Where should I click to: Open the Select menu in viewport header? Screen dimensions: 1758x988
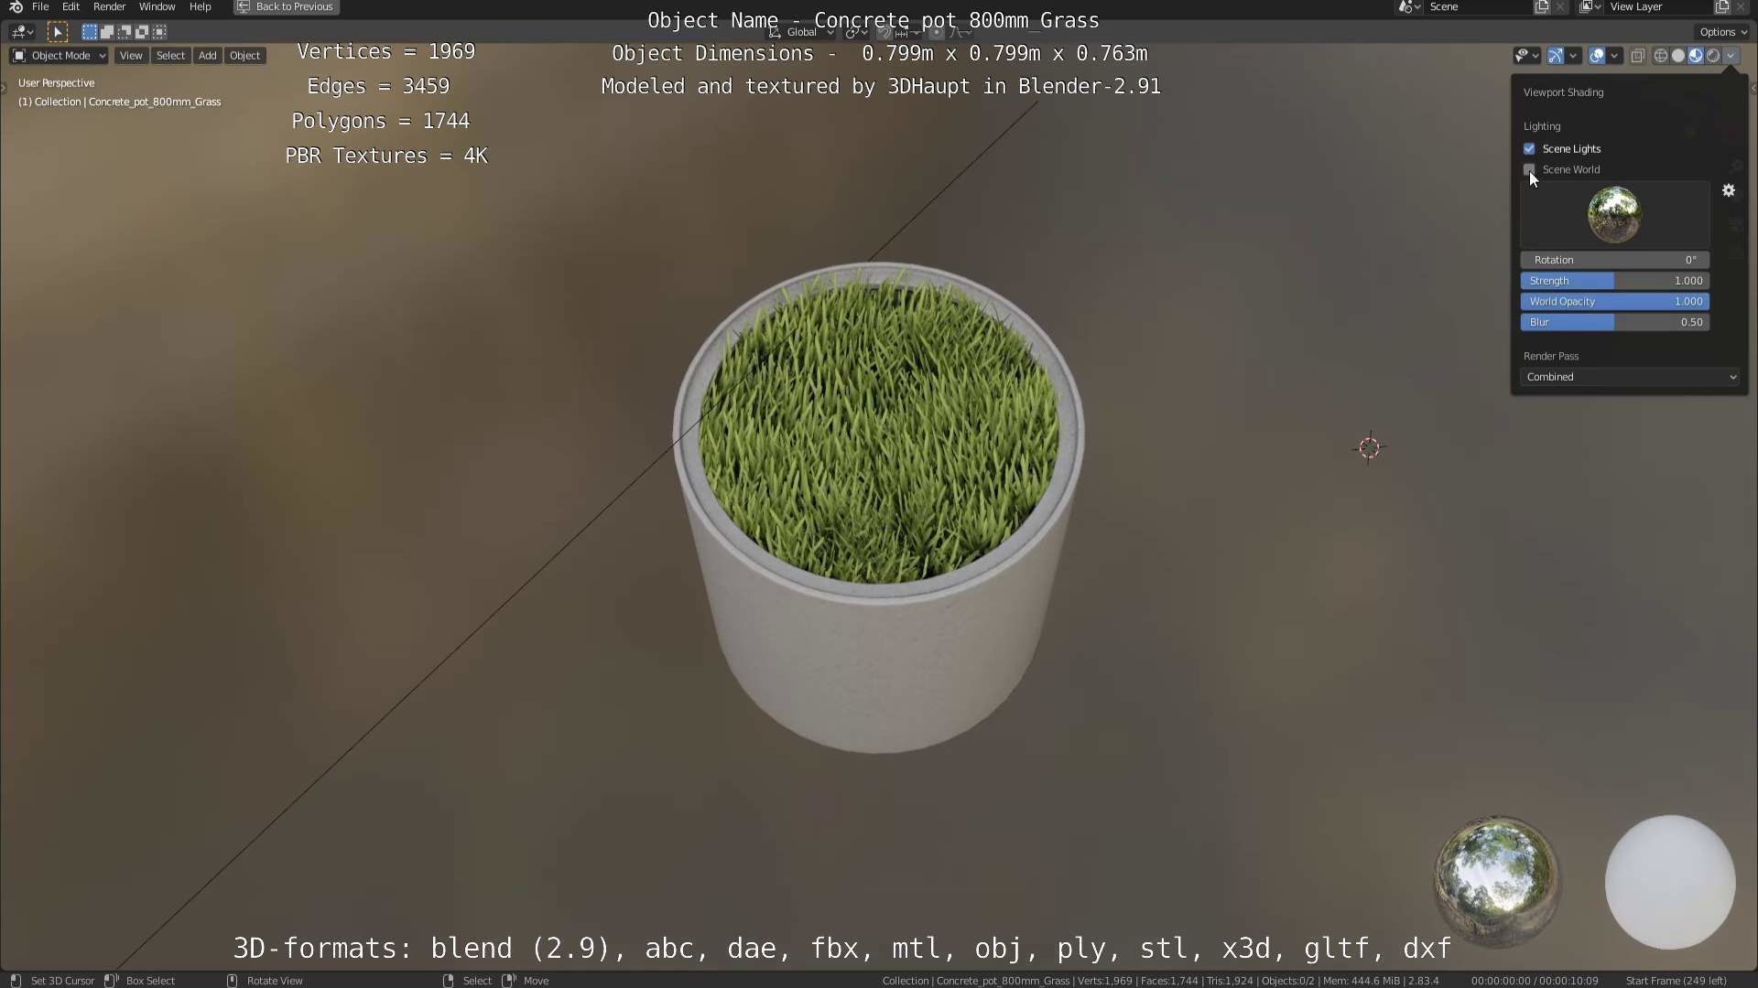pos(170,56)
